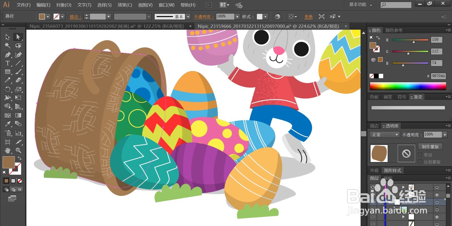The width and height of the screenshot is (452, 226).
Task: Select the Gradient tool in the toolbox
Action: 18,115
